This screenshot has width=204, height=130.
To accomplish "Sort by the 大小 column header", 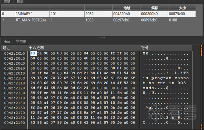I will 182,8.
